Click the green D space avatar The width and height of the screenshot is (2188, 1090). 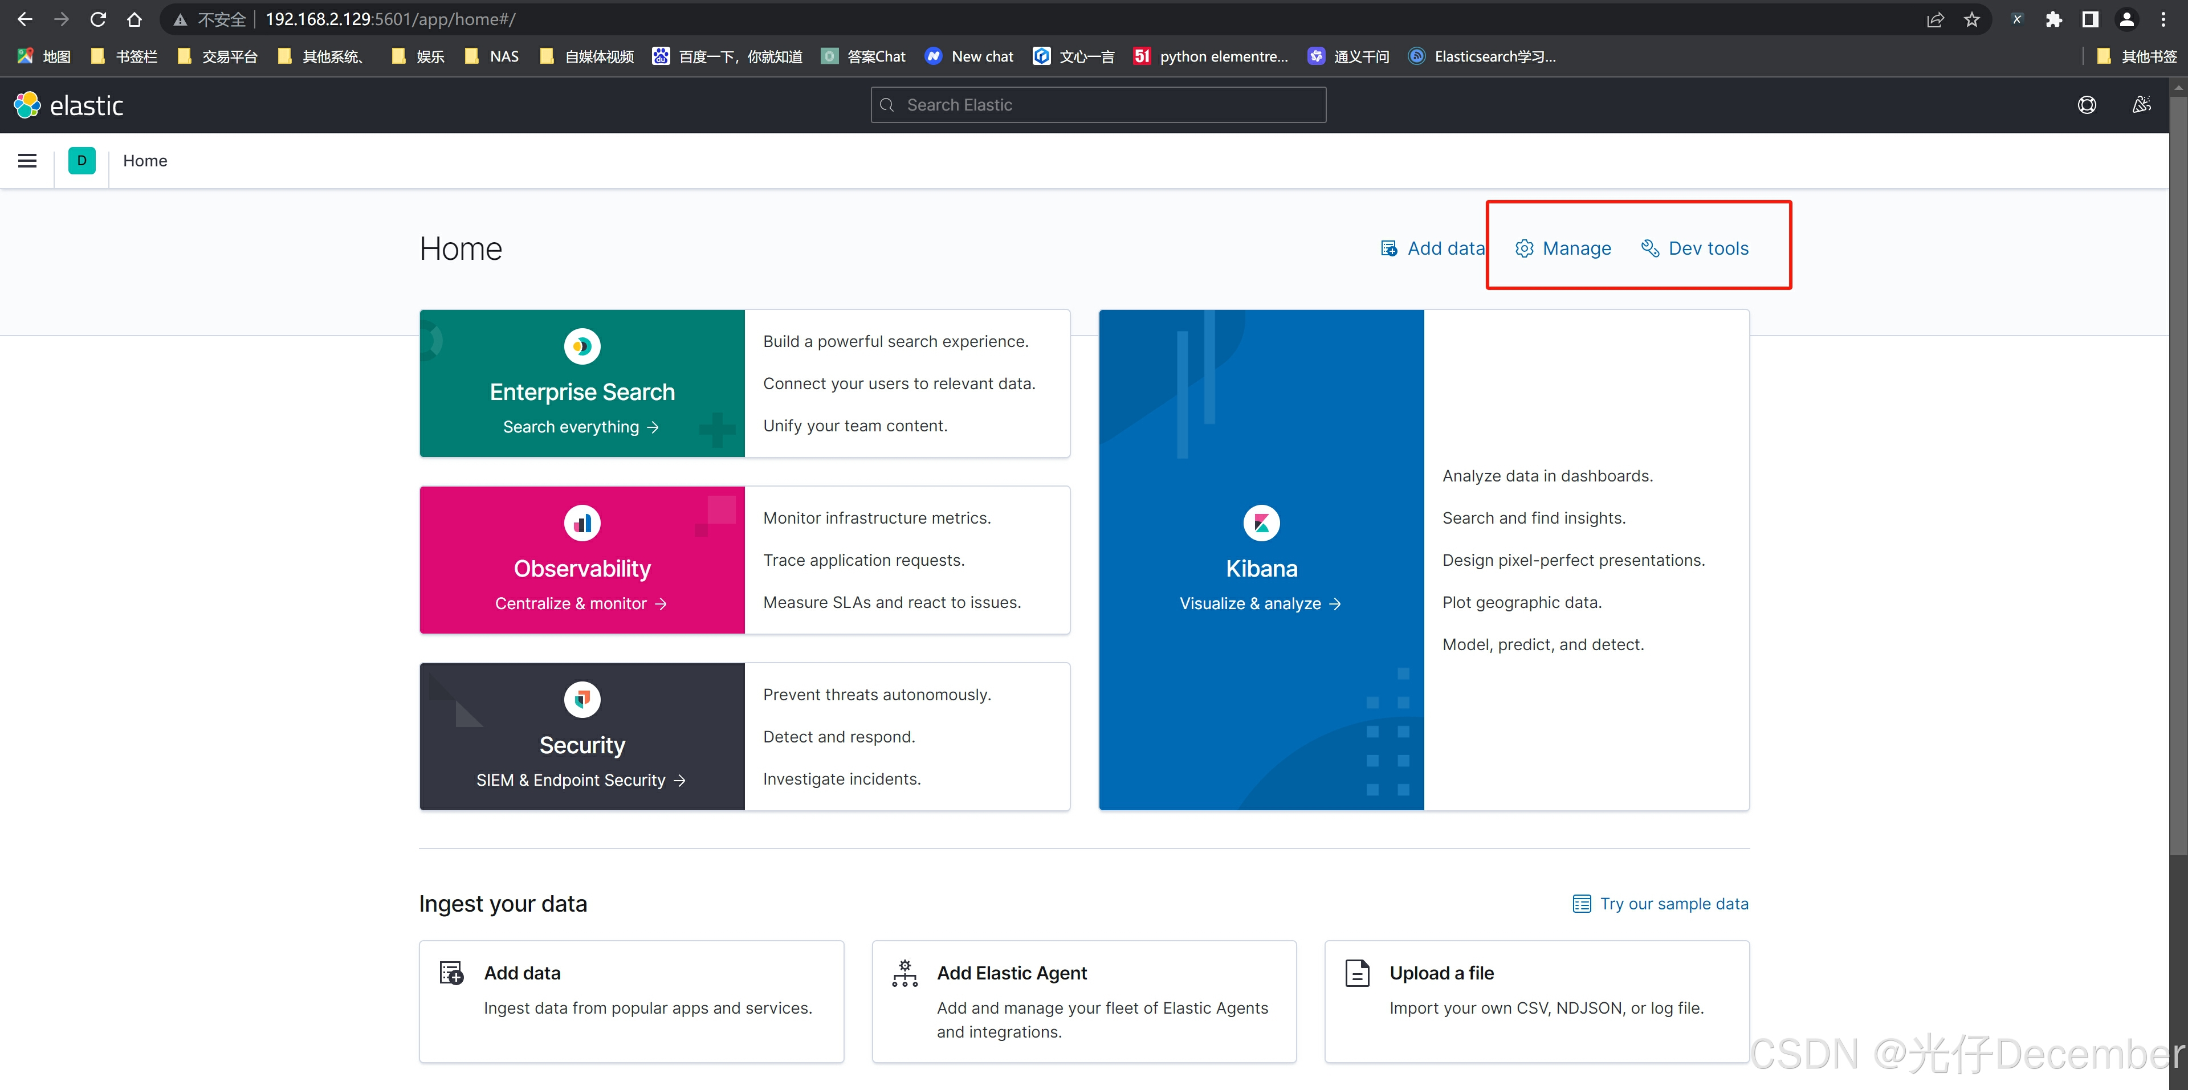tap(82, 161)
